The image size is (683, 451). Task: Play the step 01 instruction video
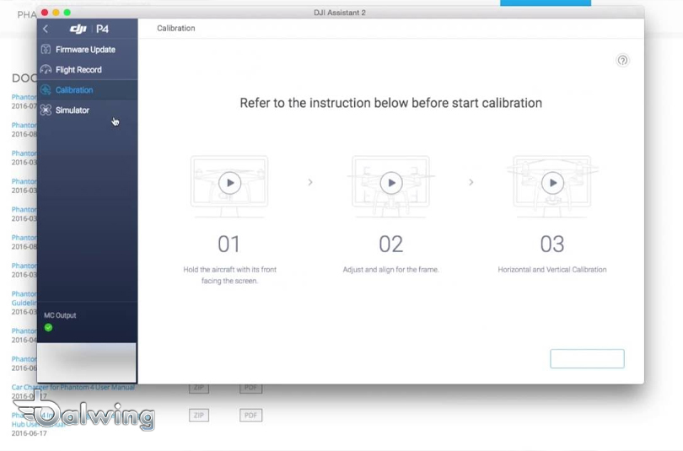pos(229,182)
